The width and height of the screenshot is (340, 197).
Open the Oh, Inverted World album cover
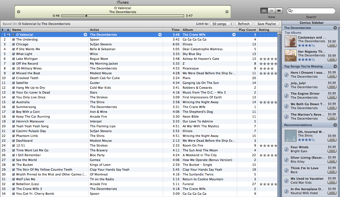(291, 136)
